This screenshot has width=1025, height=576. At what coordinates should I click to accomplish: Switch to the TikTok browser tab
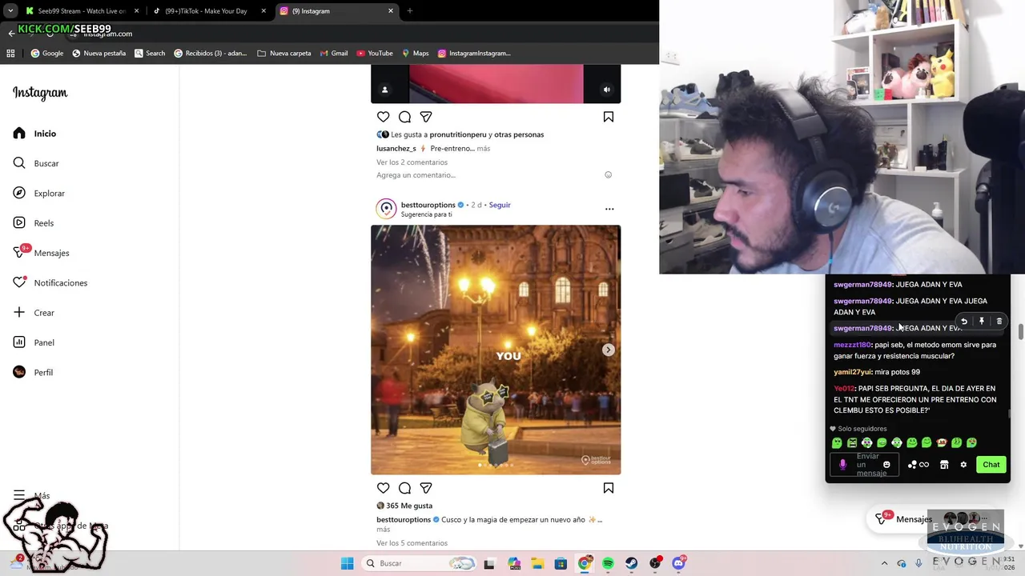click(207, 11)
